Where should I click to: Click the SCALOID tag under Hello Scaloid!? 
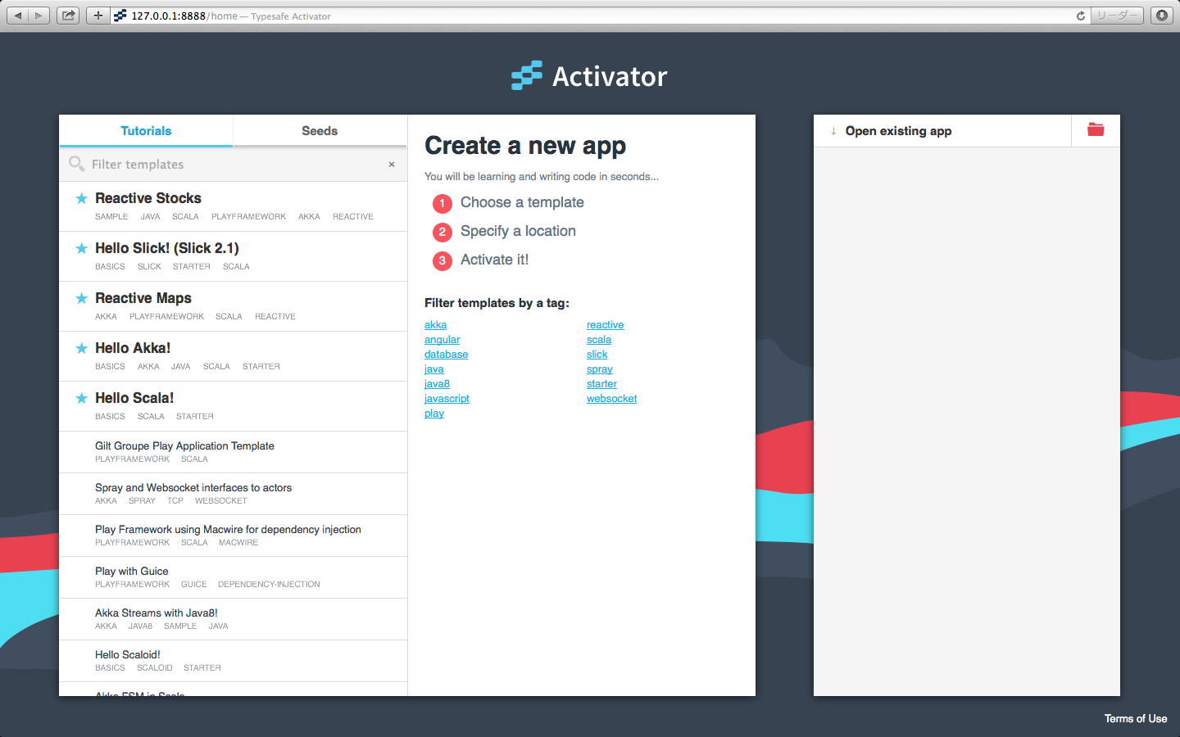point(154,668)
